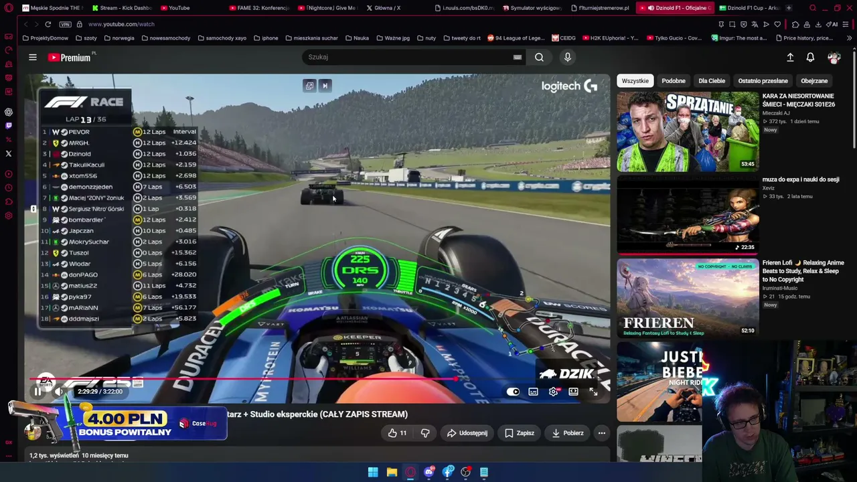Select the Ostatnio przesłane filter chip
Image resolution: width=857 pixels, height=482 pixels.
pos(763,81)
